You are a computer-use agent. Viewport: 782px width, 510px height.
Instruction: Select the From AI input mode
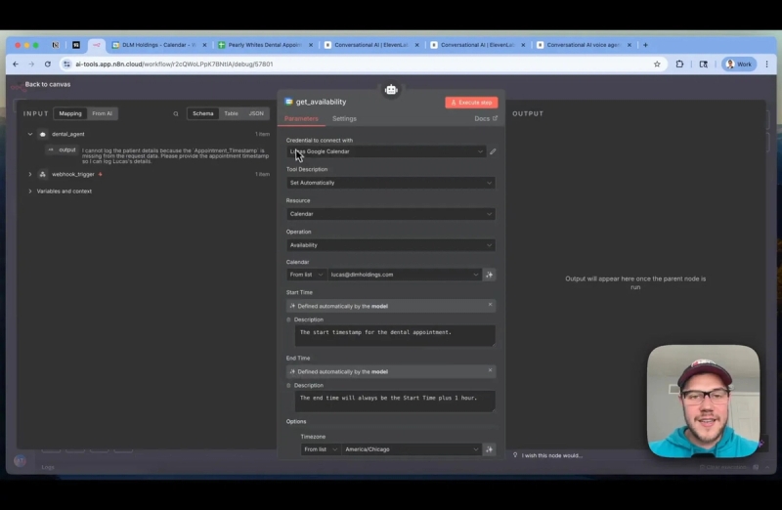pyautogui.click(x=103, y=113)
